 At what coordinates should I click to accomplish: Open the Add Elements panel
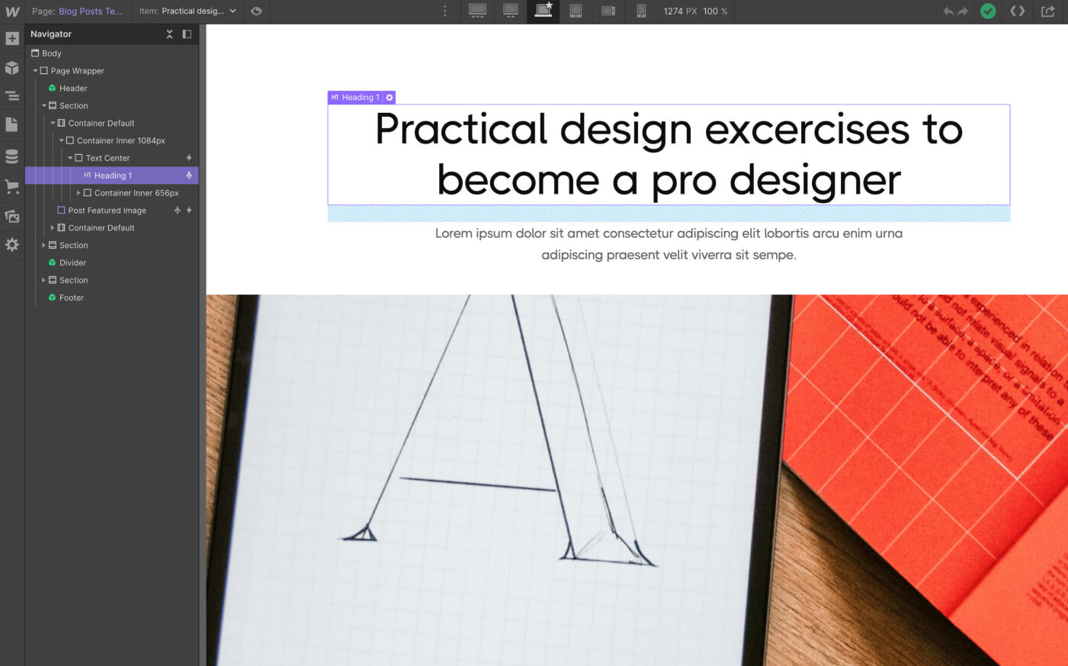(x=11, y=37)
